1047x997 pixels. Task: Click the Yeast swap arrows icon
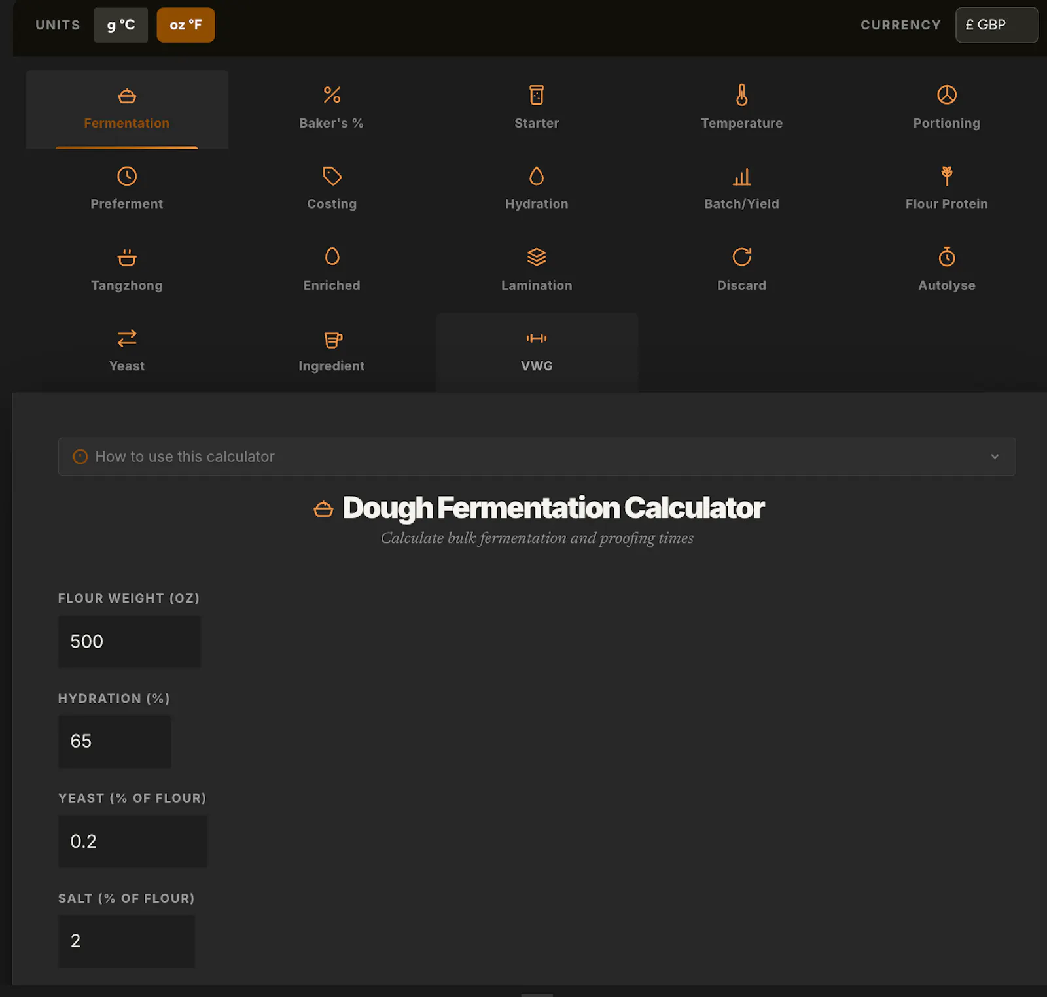point(127,338)
